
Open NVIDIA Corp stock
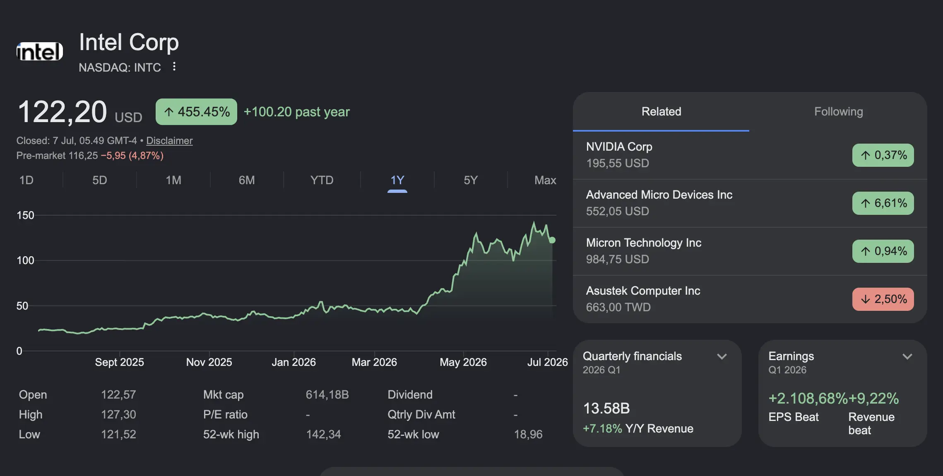point(750,155)
